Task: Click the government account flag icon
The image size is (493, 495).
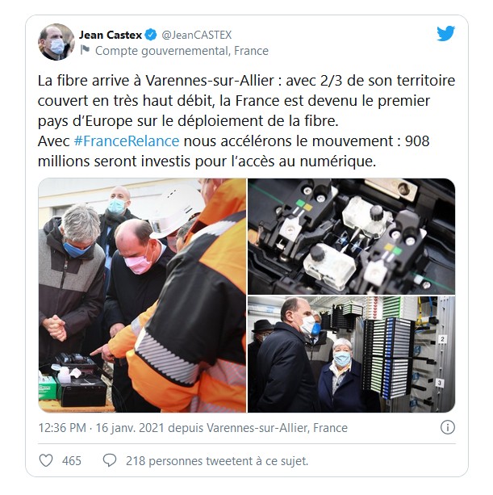Action: (x=85, y=50)
